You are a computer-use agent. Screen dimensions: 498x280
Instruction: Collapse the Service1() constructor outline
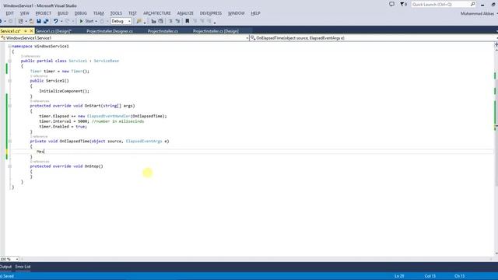pos(9,81)
